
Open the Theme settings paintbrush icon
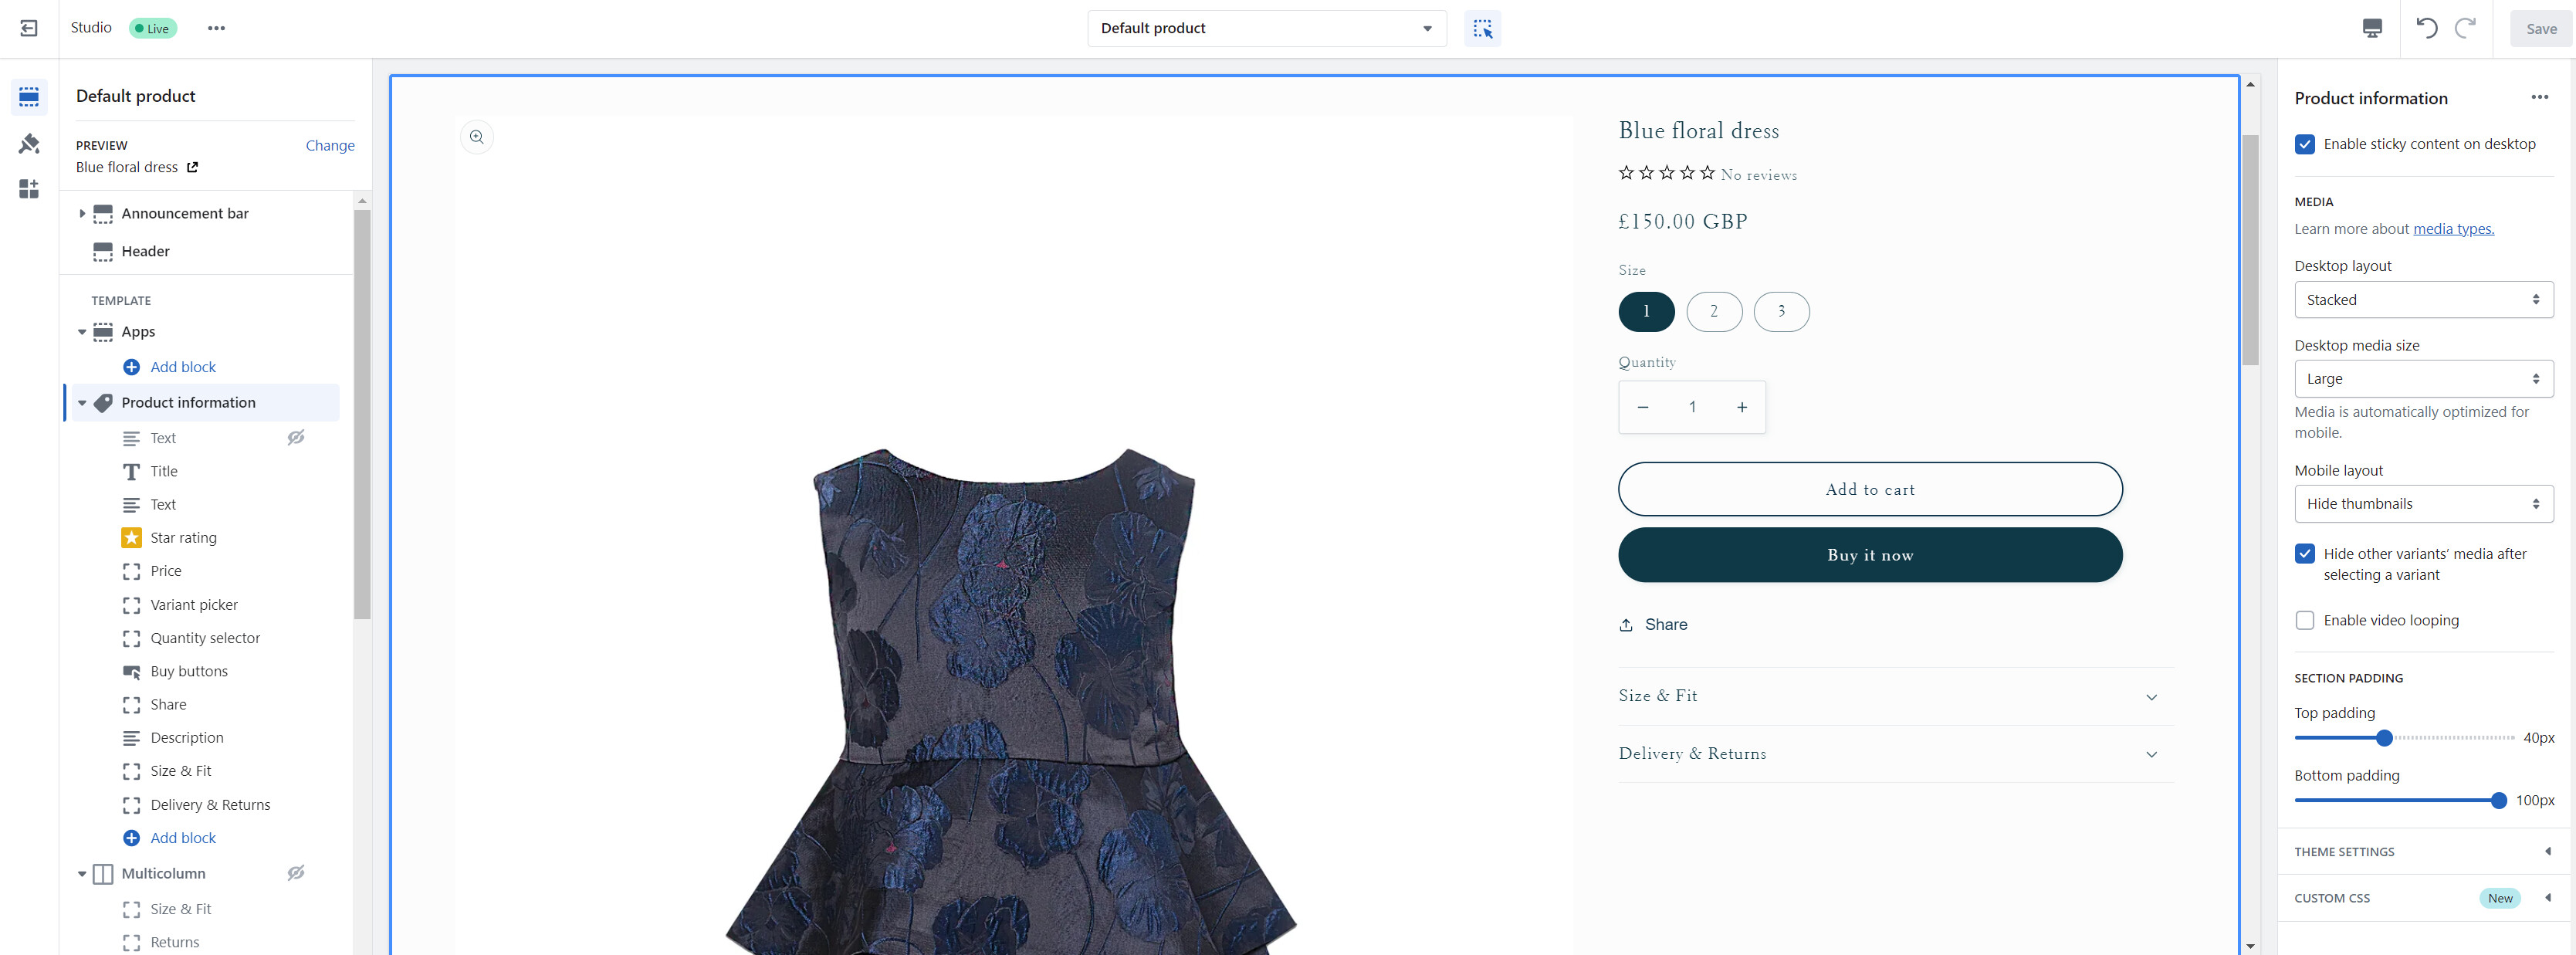(x=29, y=144)
